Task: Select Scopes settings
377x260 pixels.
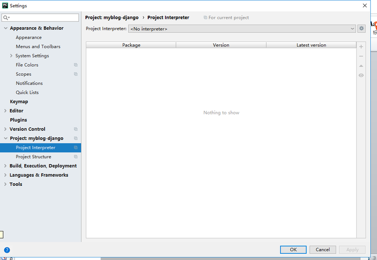Action: (x=24, y=74)
